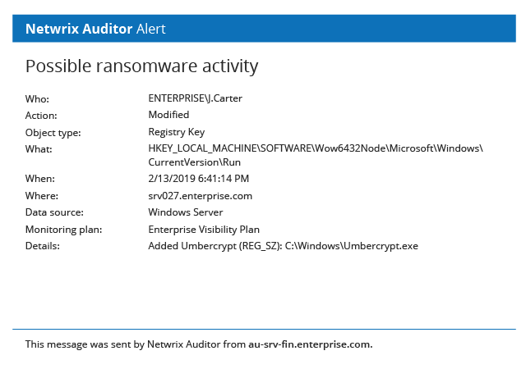Click the CurrentVersion\Run path line
Viewport: 526px width, 369px height.
click(x=195, y=162)
